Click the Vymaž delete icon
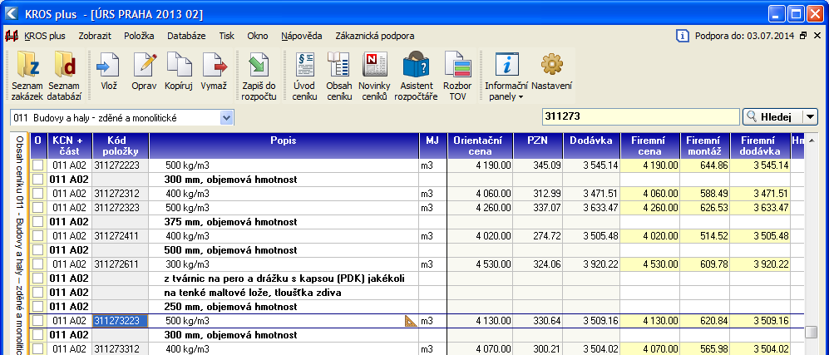 [215, 65]
